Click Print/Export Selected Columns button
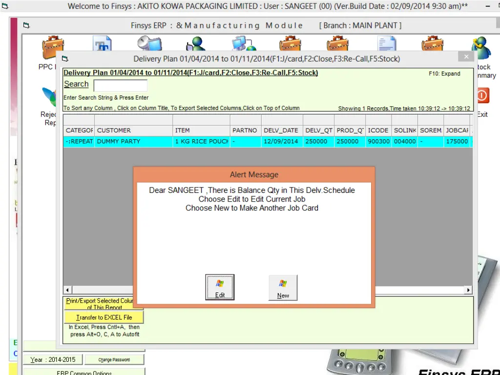Screen dimensions: 500x375 click(99, 304)
